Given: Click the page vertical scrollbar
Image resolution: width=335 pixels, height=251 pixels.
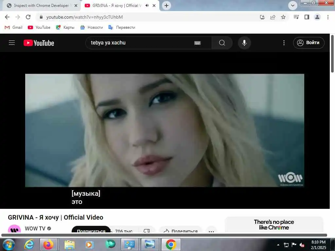Looking at the screenshot, I should pos(332,54).
